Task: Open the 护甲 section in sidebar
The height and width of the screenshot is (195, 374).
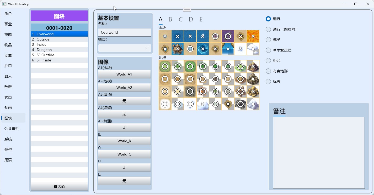Action: point(13,66)
